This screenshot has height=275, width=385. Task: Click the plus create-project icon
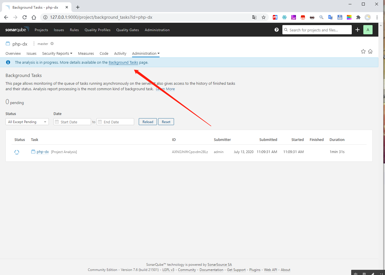click(x=358, y=30)
